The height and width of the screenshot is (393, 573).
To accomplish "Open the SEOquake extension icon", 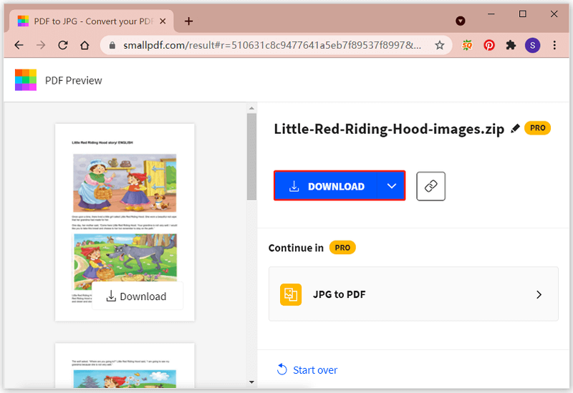I will [x=467, y=45].
